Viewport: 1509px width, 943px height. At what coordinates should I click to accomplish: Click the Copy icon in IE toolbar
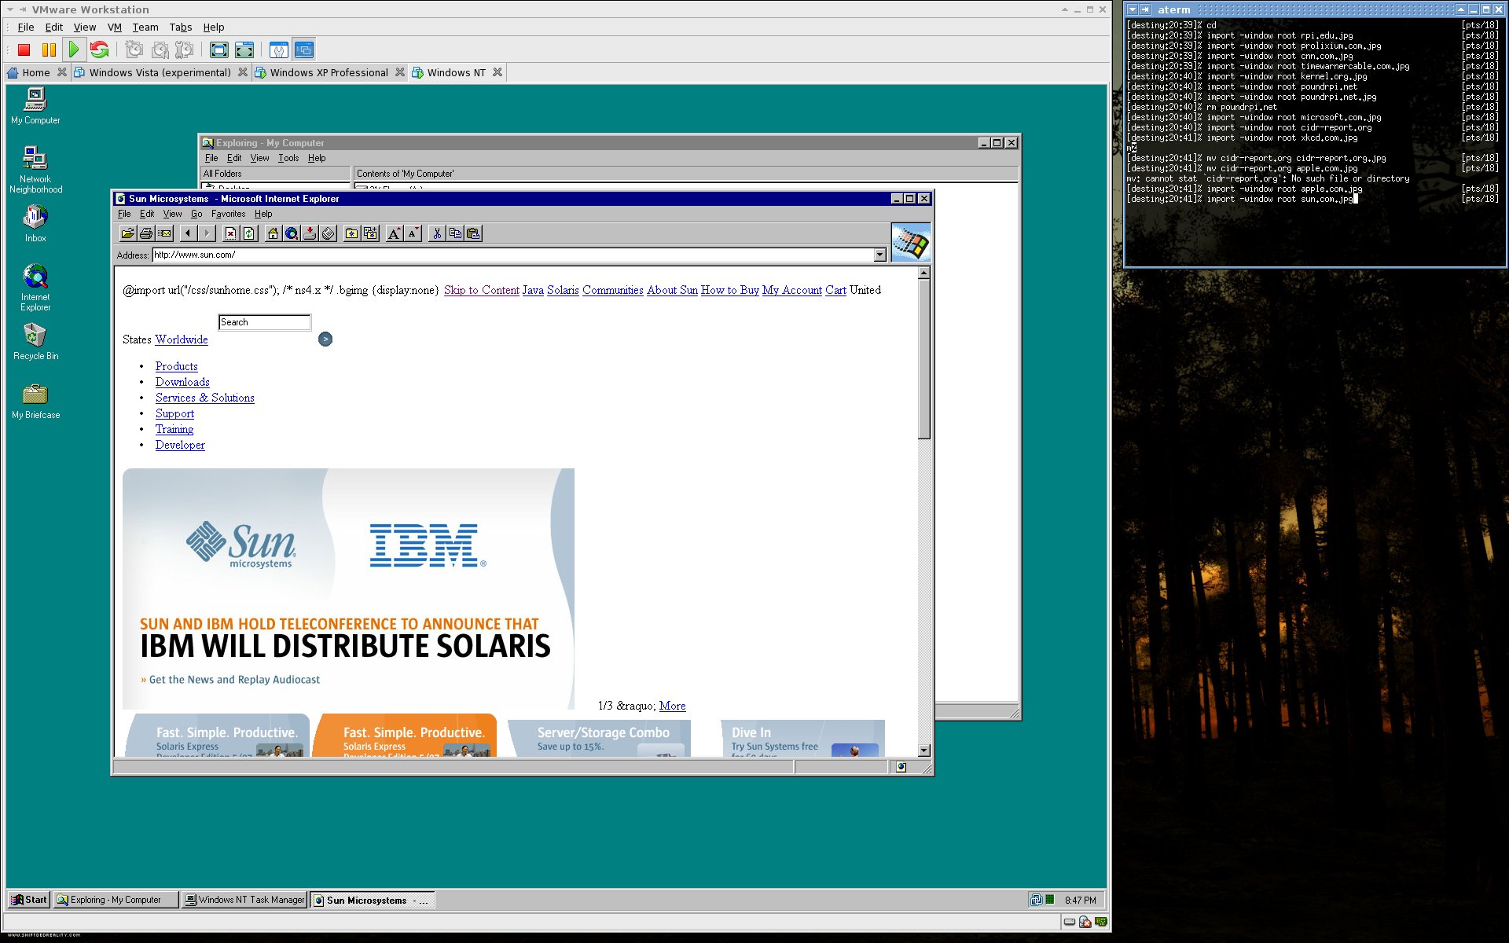coord(455,233)
